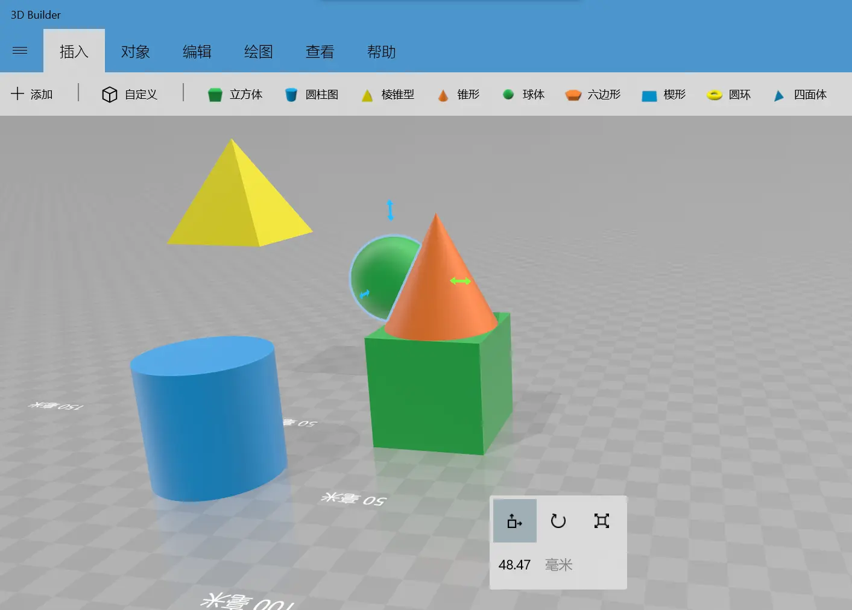Click the blue vertical move arrow handle
The image size is (852, 610).
pyautogui.click(x=390, y=210)
